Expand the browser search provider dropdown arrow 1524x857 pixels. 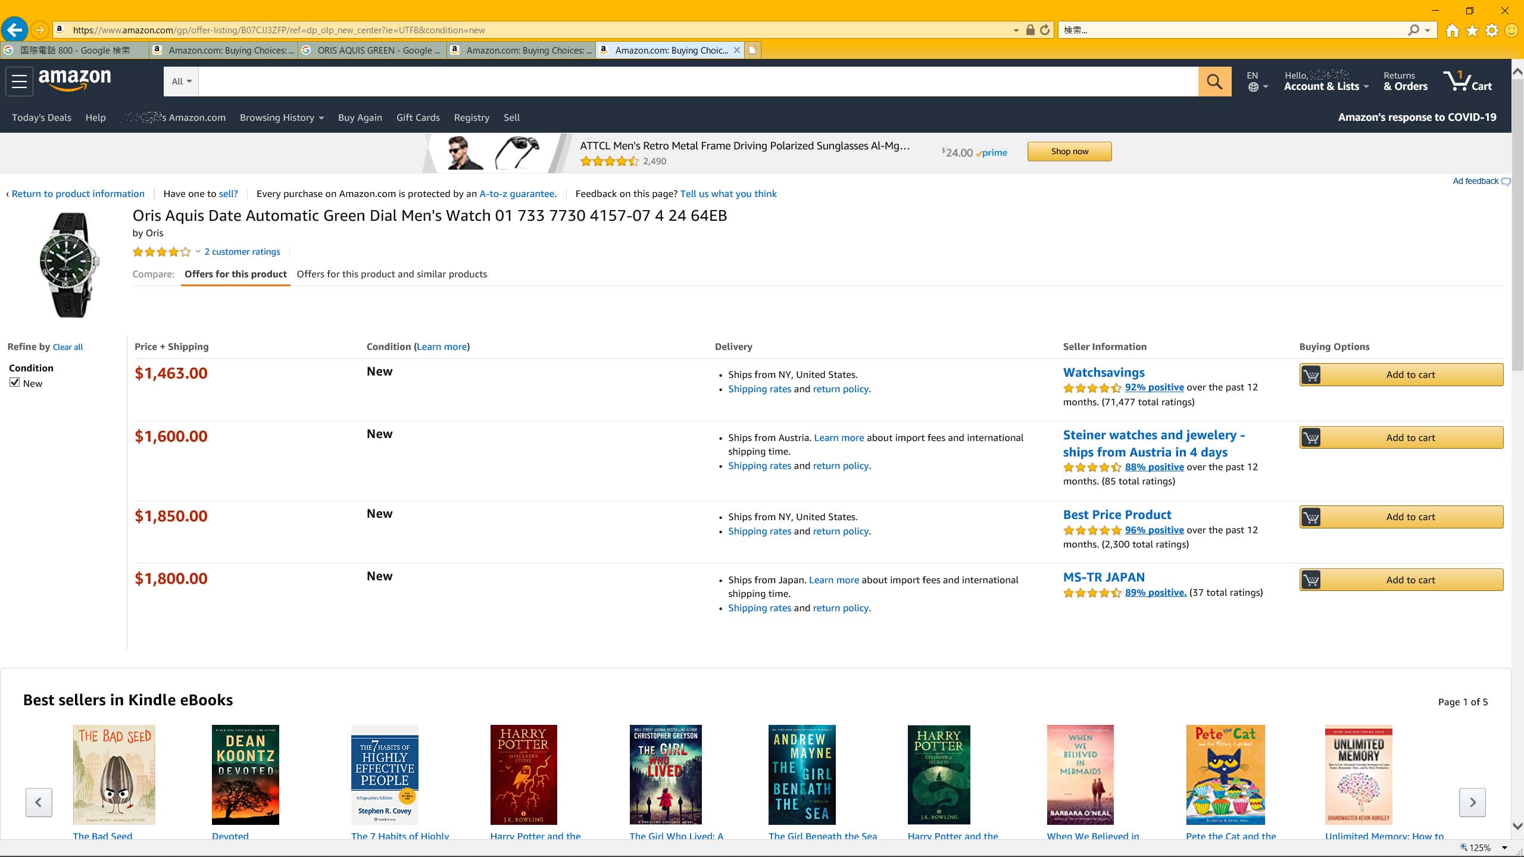pyautogui.click(x=1428, y=30)
